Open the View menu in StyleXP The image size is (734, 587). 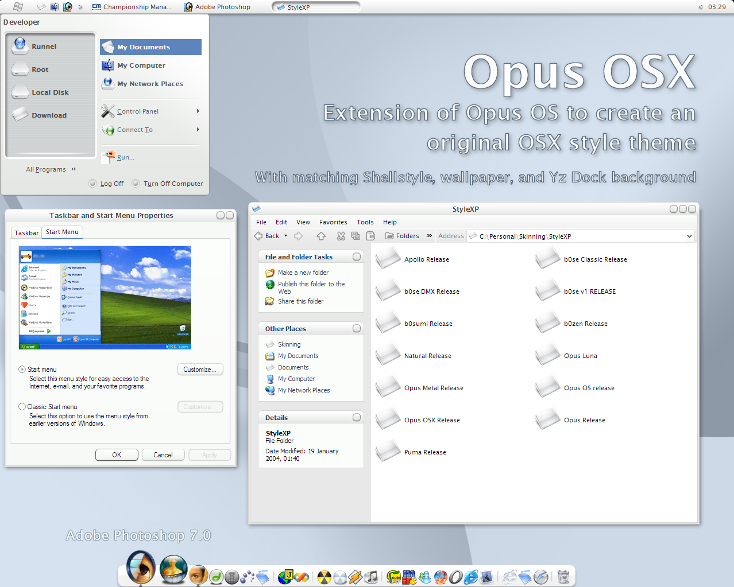[303, 222]
